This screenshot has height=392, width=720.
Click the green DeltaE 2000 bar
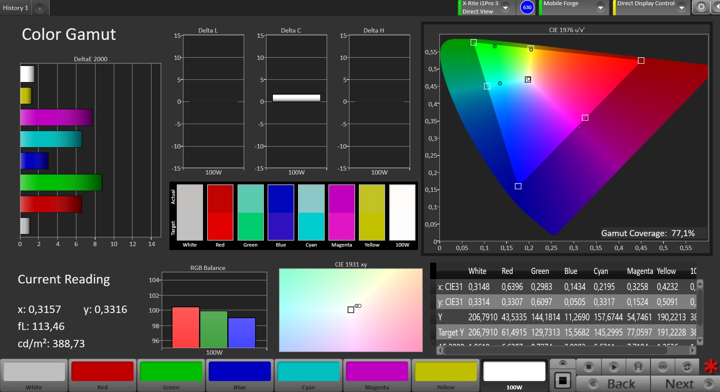tap(61, 182)
